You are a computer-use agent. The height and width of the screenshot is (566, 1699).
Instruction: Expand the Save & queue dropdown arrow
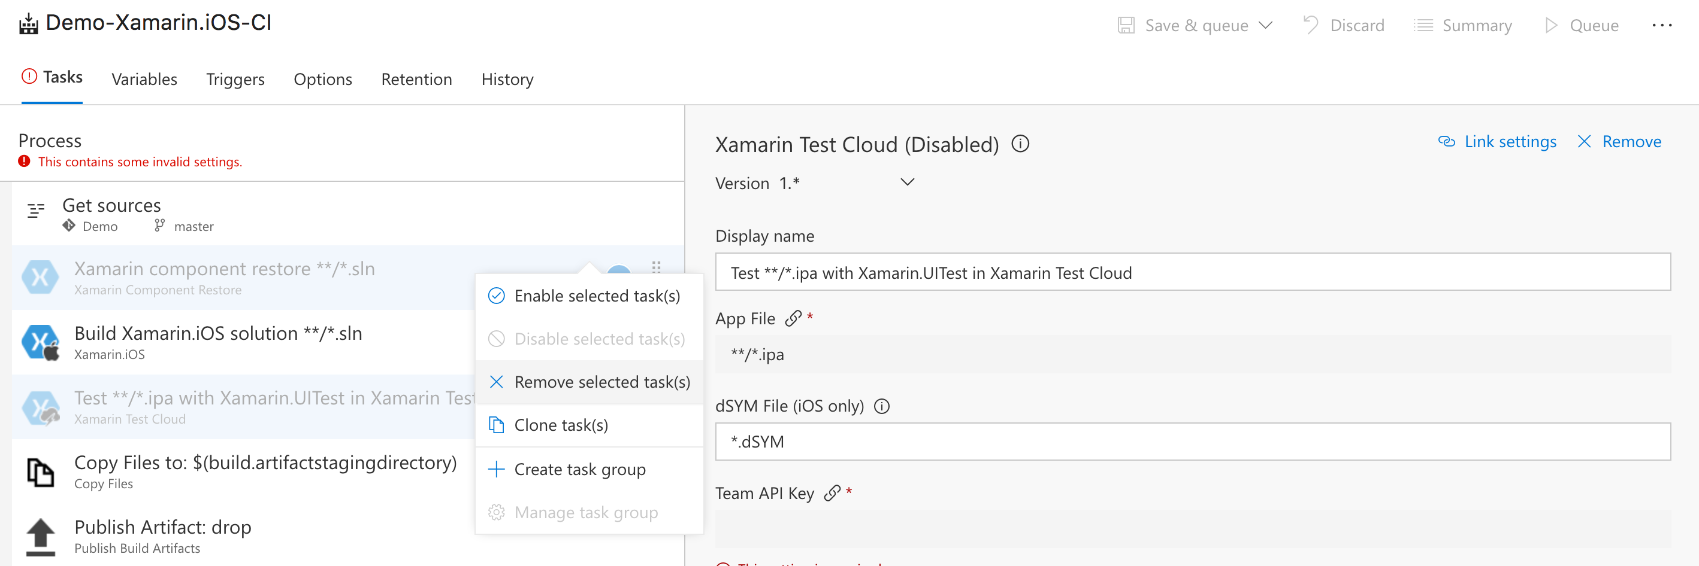(x=1265, y=25)
